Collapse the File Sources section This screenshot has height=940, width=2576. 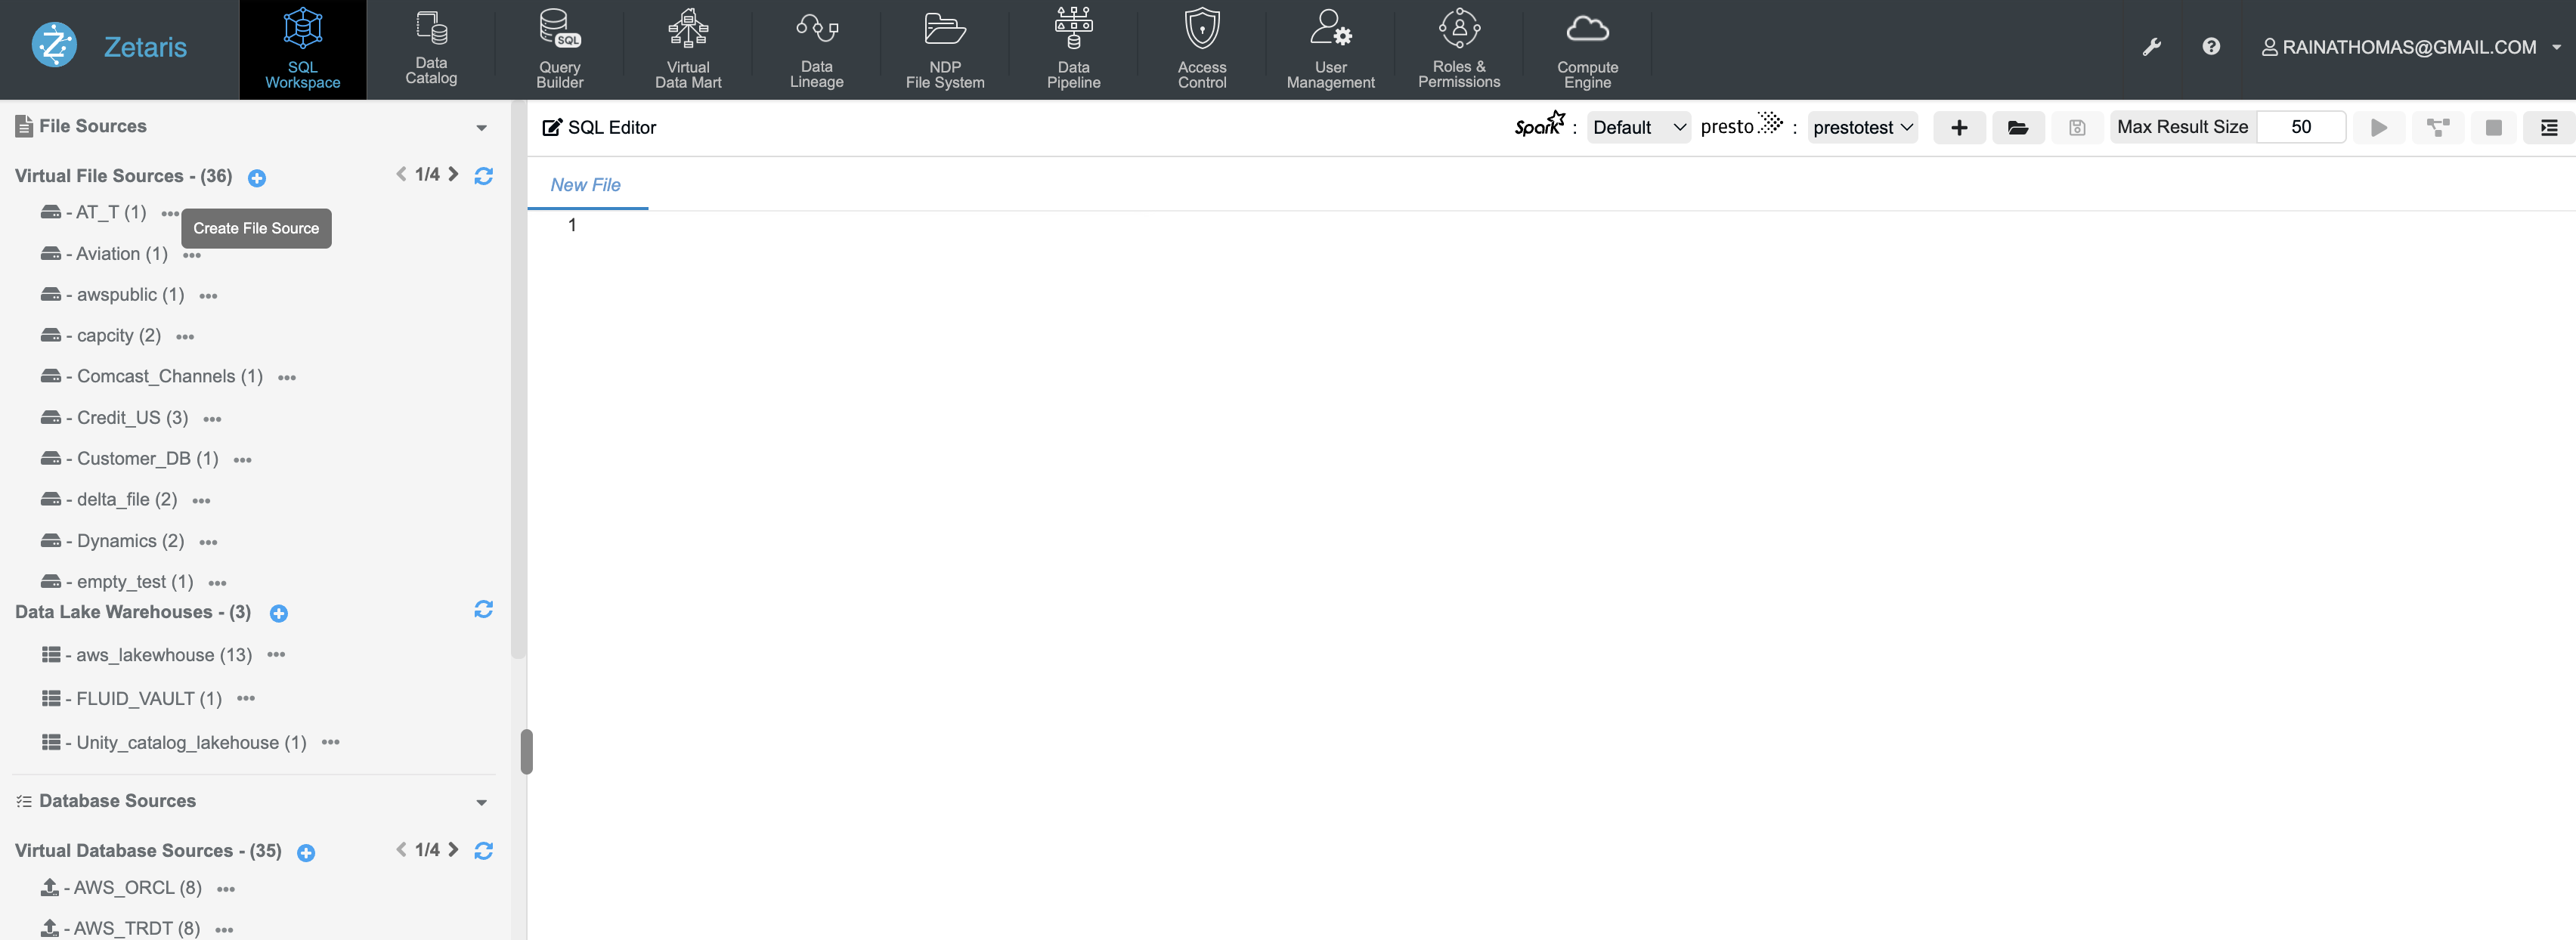pos(481,128)
